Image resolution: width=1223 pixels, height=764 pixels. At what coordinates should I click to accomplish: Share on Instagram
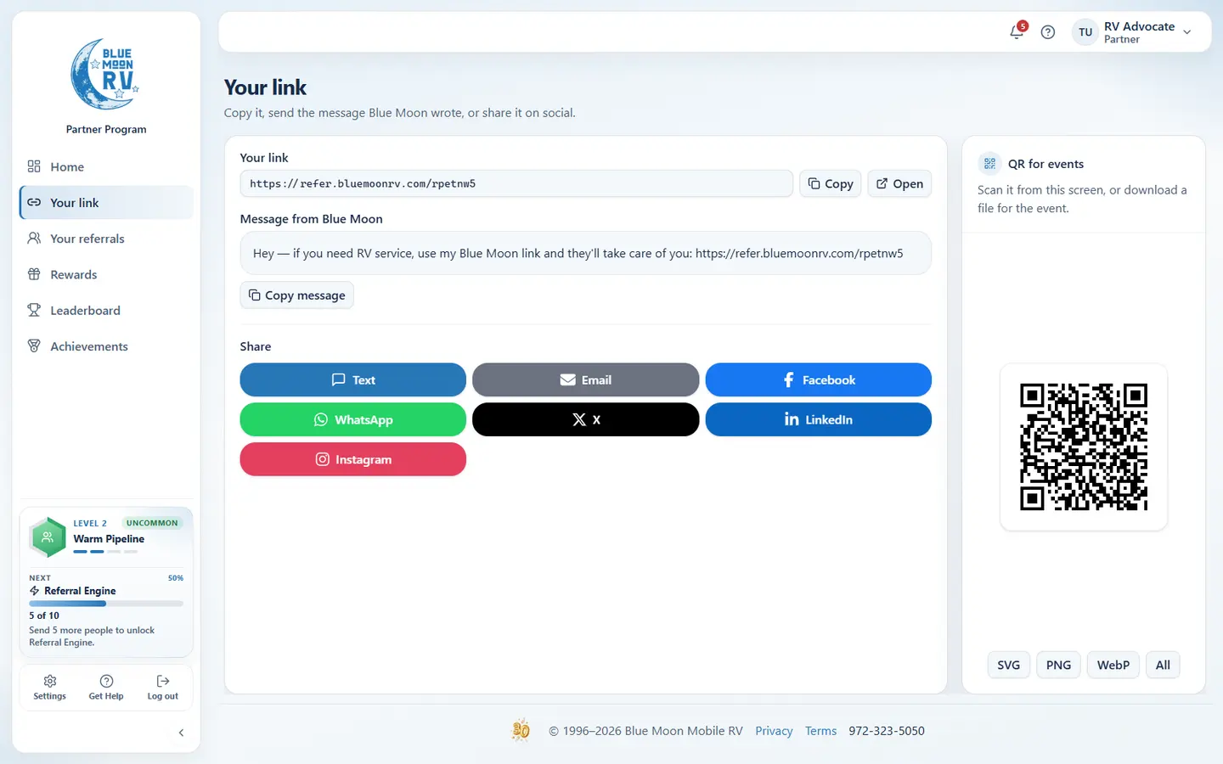pos(353,459)
